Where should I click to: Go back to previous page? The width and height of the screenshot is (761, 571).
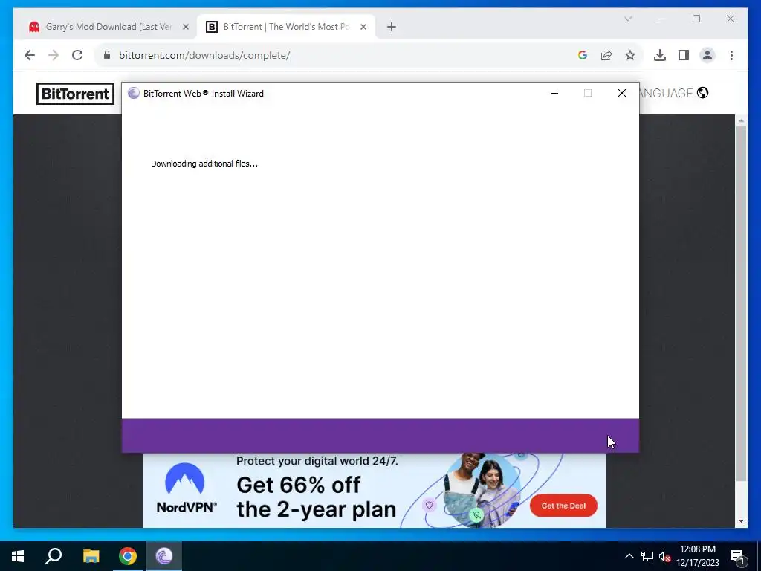(30, 55)
